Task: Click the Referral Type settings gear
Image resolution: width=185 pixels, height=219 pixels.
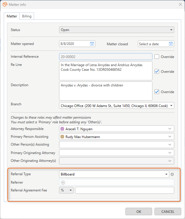Action: tap(172, 174)
